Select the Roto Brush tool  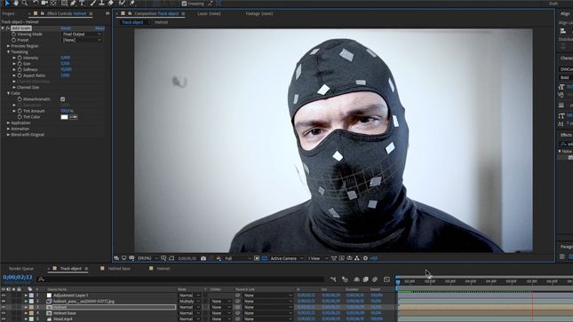pos(122,3)
